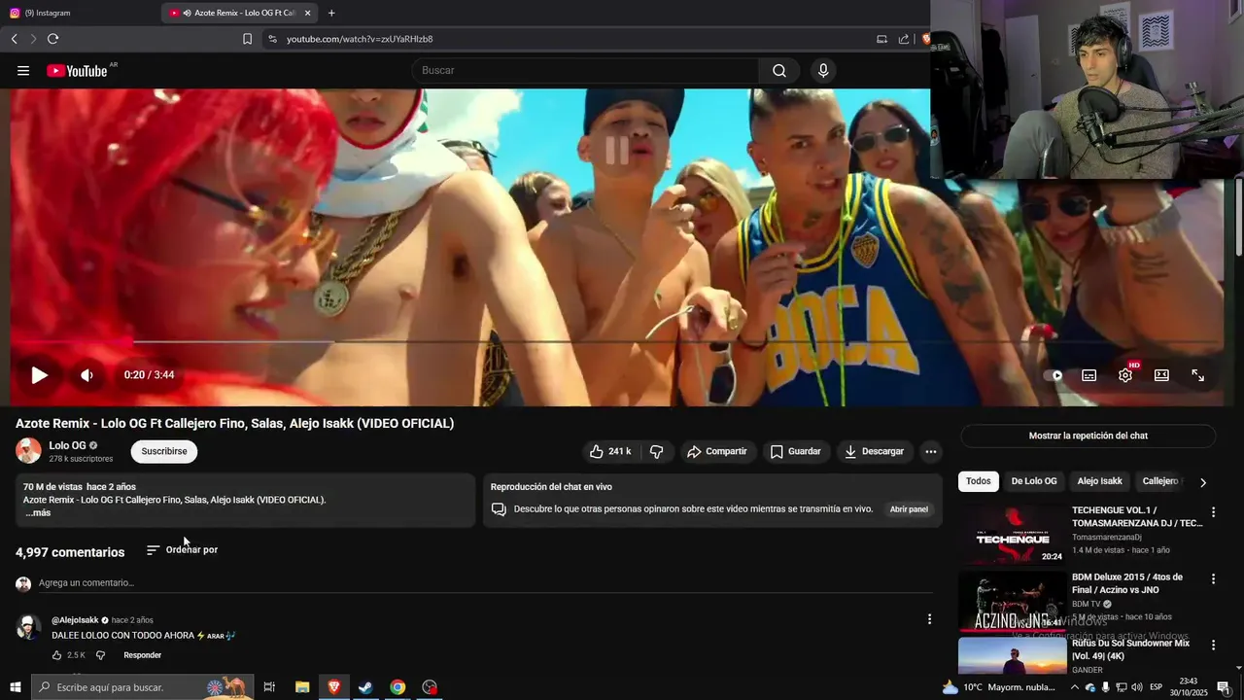Open a new browser tab with plus
1244x700 pixels.
(331, 13)
